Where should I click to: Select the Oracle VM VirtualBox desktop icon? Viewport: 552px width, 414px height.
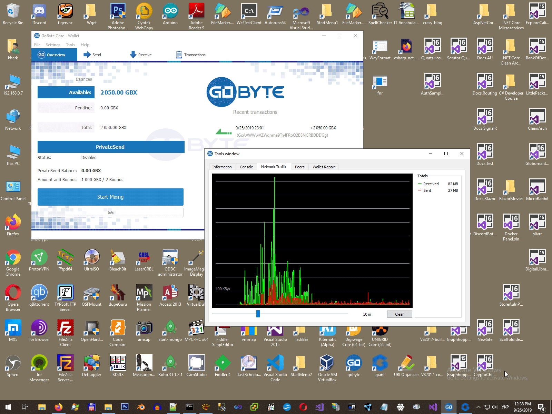(327, 368)
